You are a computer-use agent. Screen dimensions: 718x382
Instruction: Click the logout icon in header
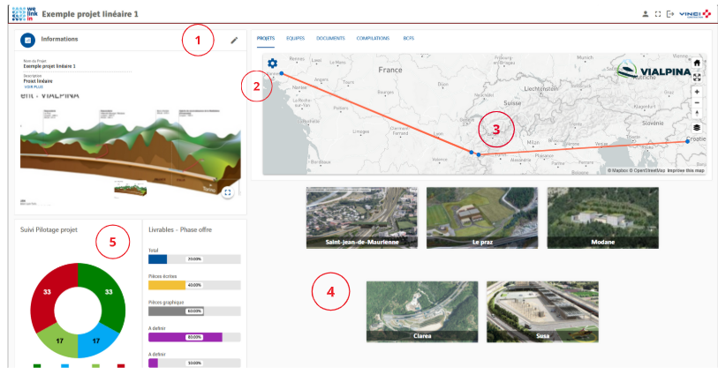pos(669,14)
